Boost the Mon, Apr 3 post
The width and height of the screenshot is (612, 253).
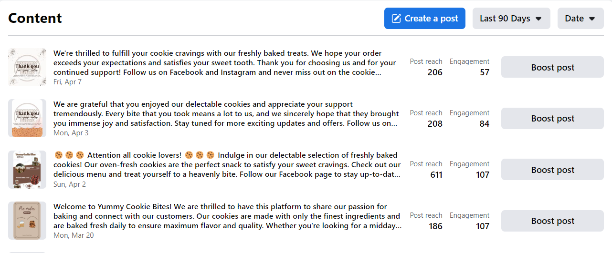[552, 119]
